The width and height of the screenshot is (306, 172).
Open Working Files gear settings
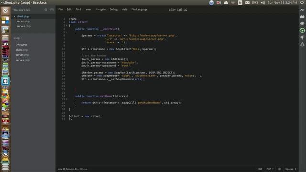tap(46, 10)
